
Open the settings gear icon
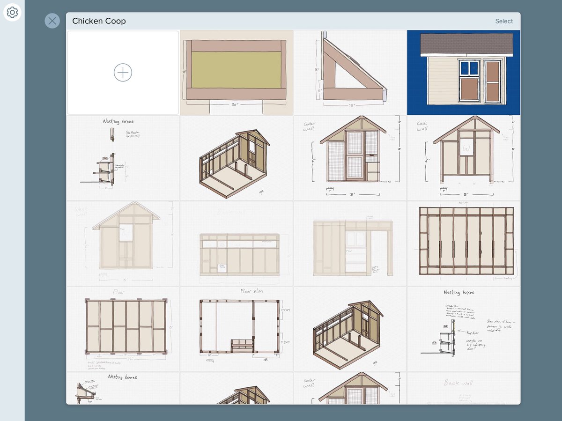click(12, 12)
